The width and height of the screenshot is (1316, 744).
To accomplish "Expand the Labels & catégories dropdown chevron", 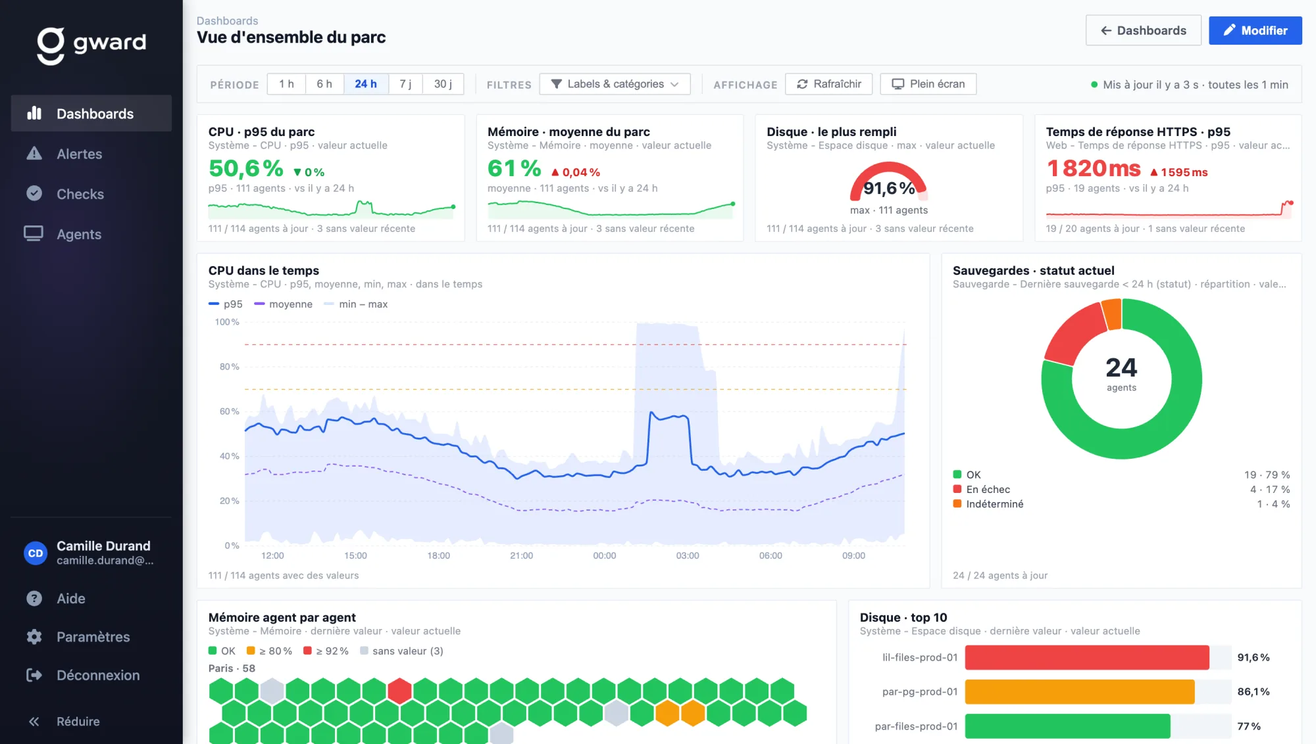I will pyautogui.click(x=674, y=84).
